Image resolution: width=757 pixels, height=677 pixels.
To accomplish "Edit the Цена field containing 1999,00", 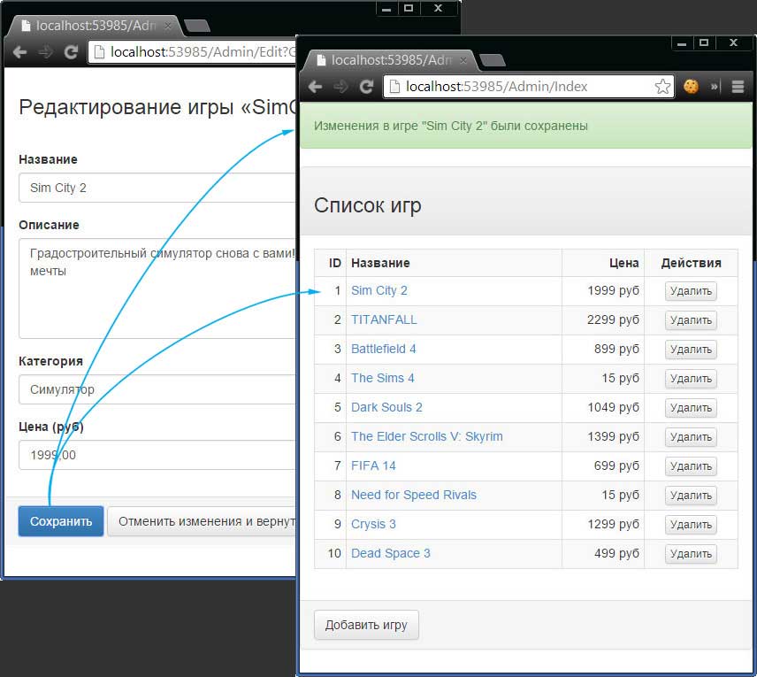I will pyautogui.click(x=157, y=455).
